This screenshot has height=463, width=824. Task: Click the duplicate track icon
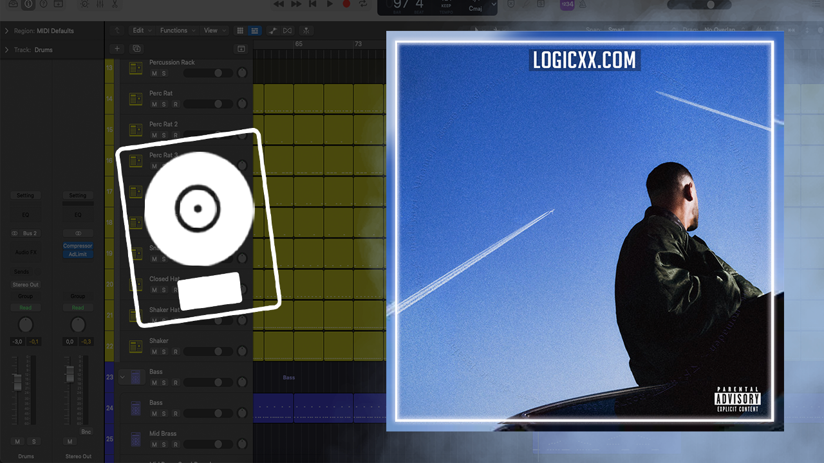136,48
